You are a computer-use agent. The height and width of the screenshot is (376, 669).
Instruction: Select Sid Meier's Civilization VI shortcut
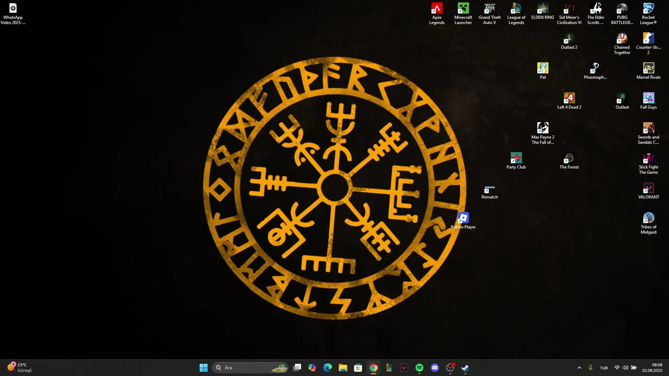pos(569,14)
